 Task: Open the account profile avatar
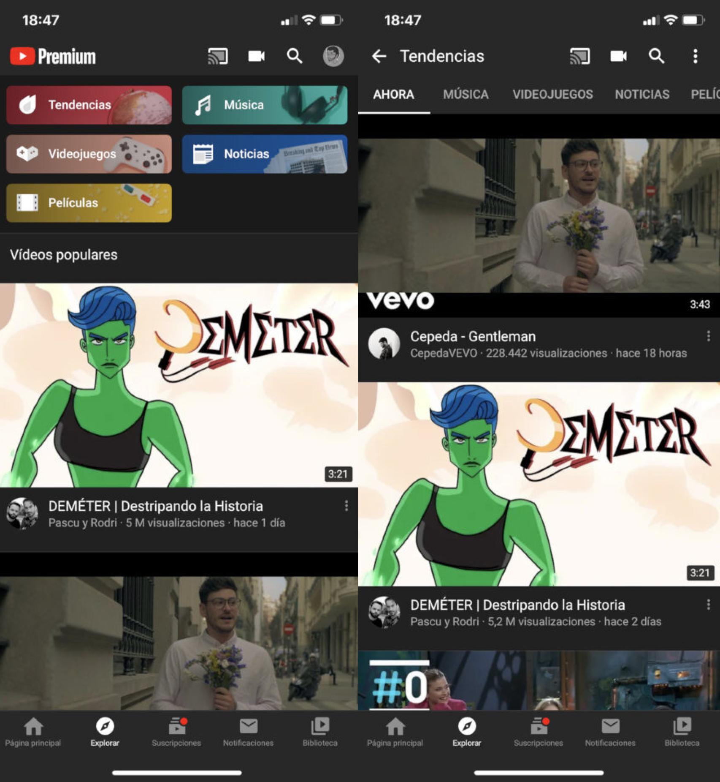333,56
